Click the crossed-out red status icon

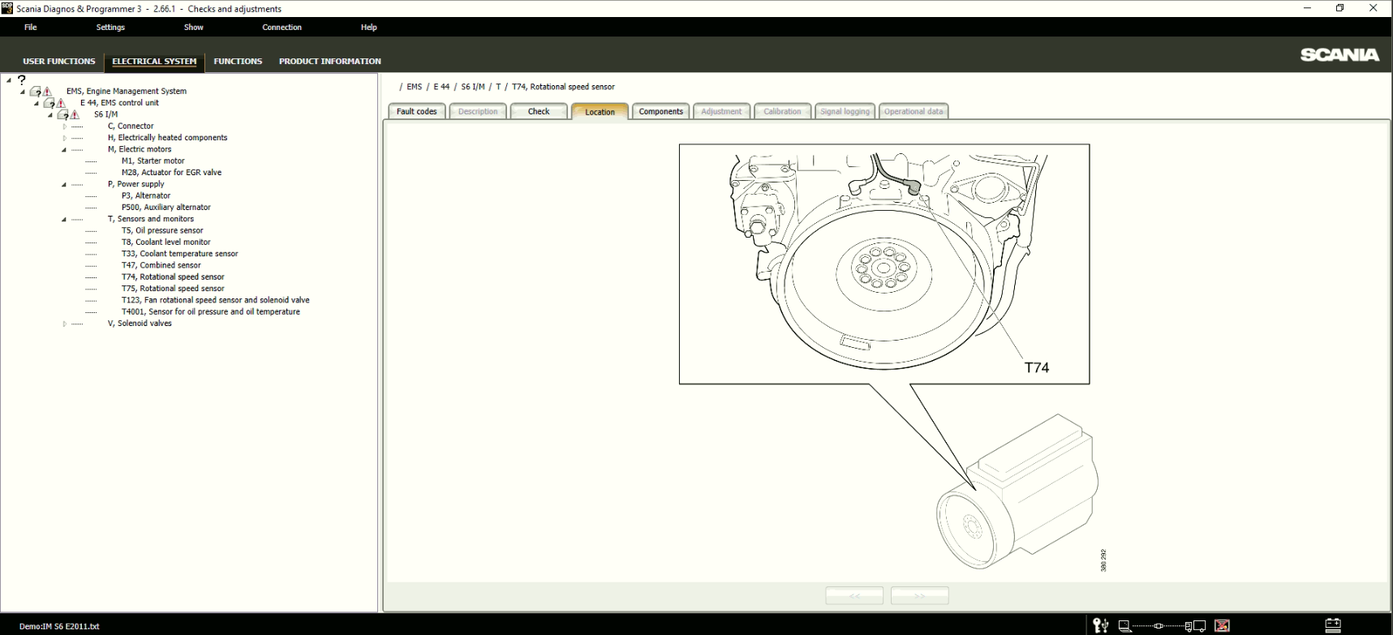pyautogui.click(x=1222, y=625)
